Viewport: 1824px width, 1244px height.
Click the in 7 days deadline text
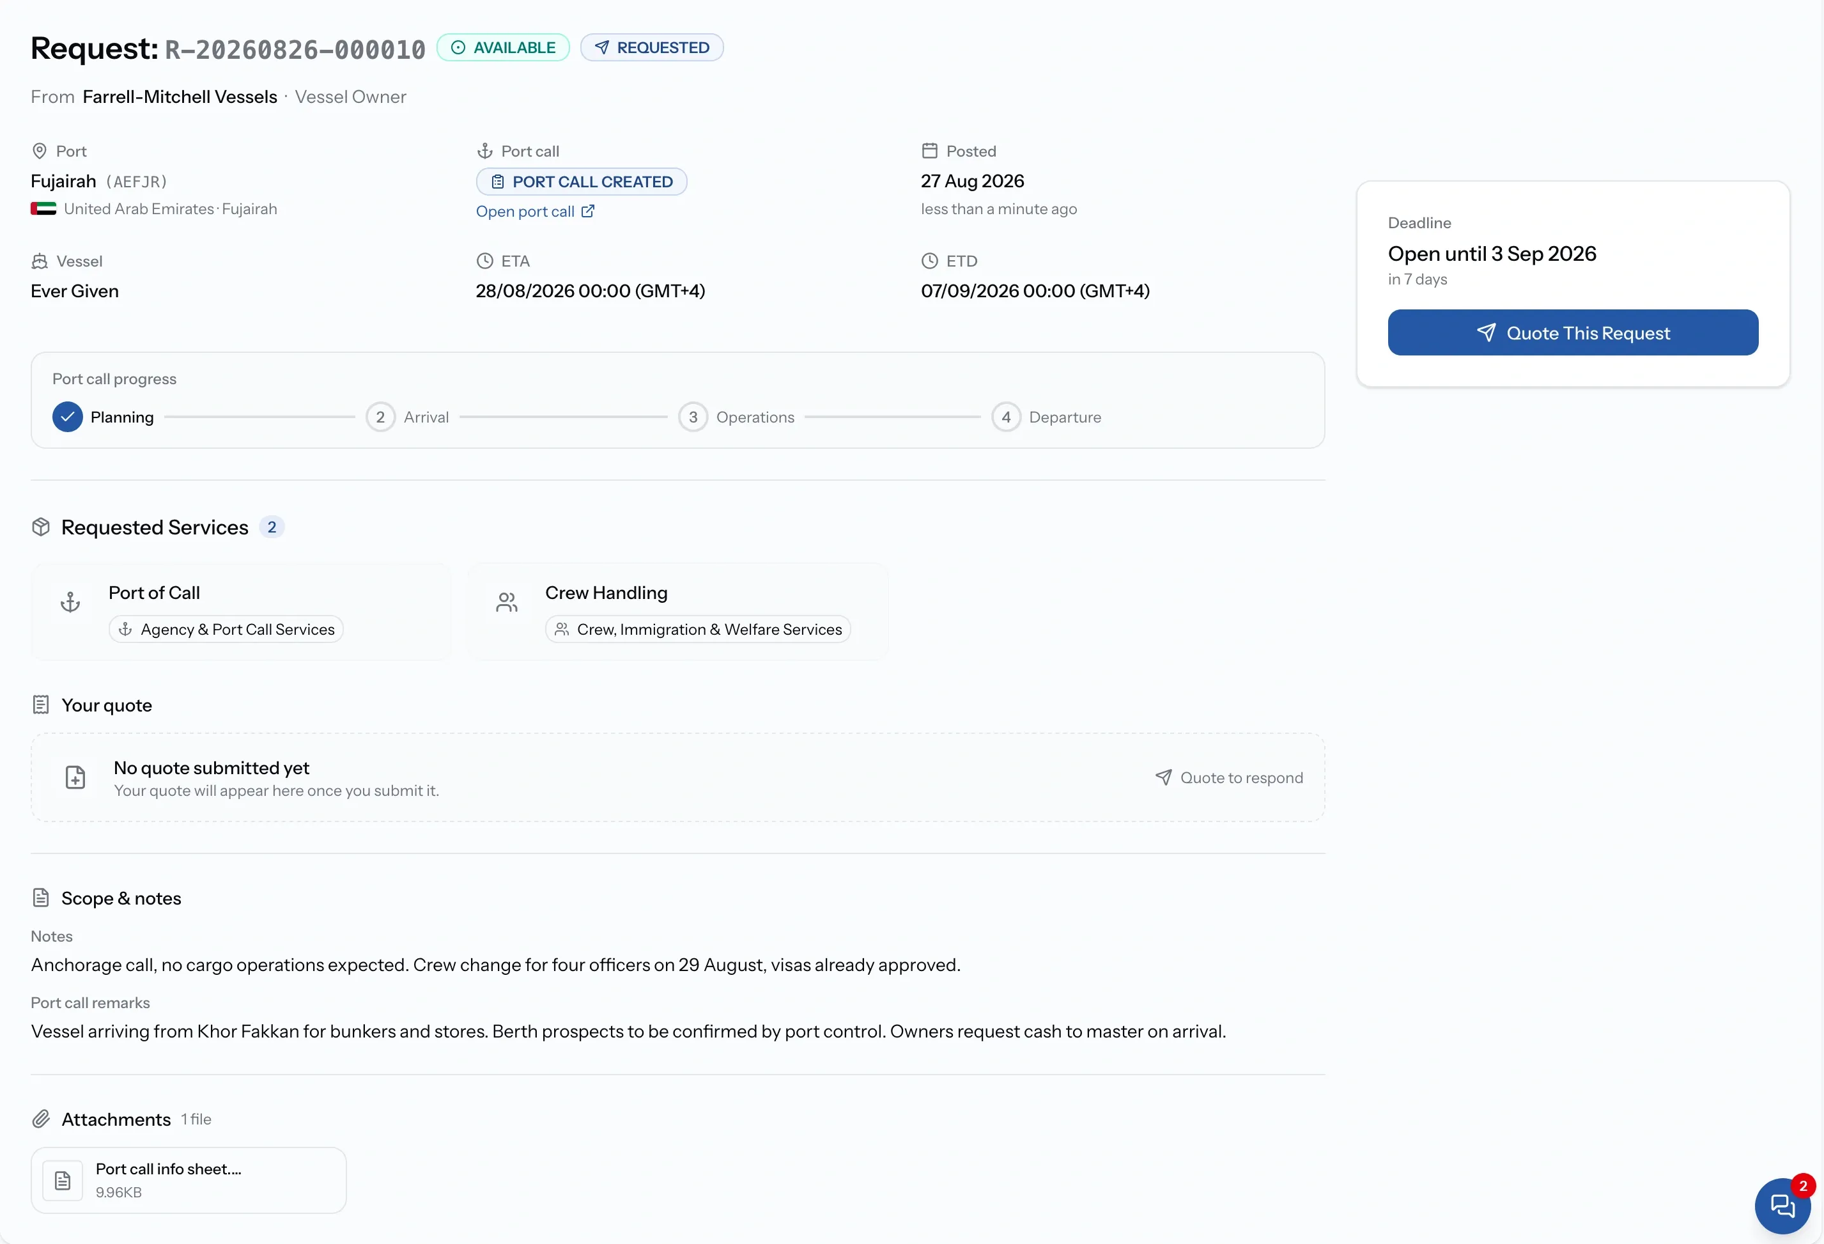[x=1418, y=279]
